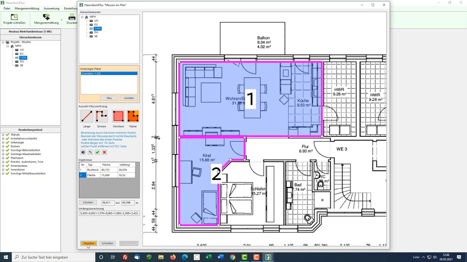
Task: Click Löschen under hinterlegte Pläne
Action: [129, 98]
